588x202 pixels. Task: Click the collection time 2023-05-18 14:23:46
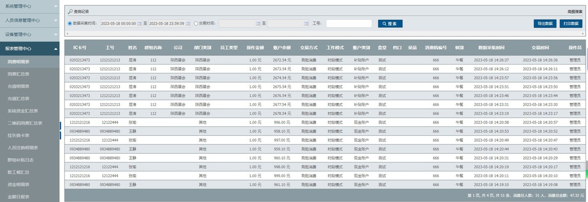point(491,96)
